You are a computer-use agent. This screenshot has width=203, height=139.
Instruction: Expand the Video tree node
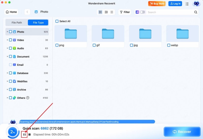coord(7,40)
